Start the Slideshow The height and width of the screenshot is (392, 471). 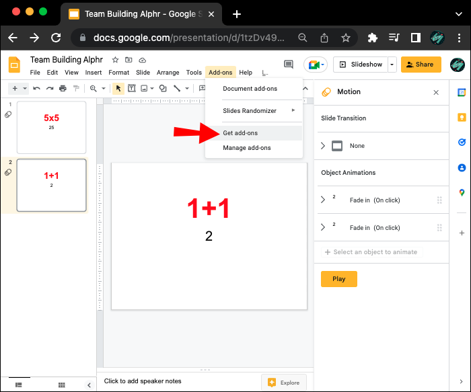pyautogui.click(x=361, y=65)
